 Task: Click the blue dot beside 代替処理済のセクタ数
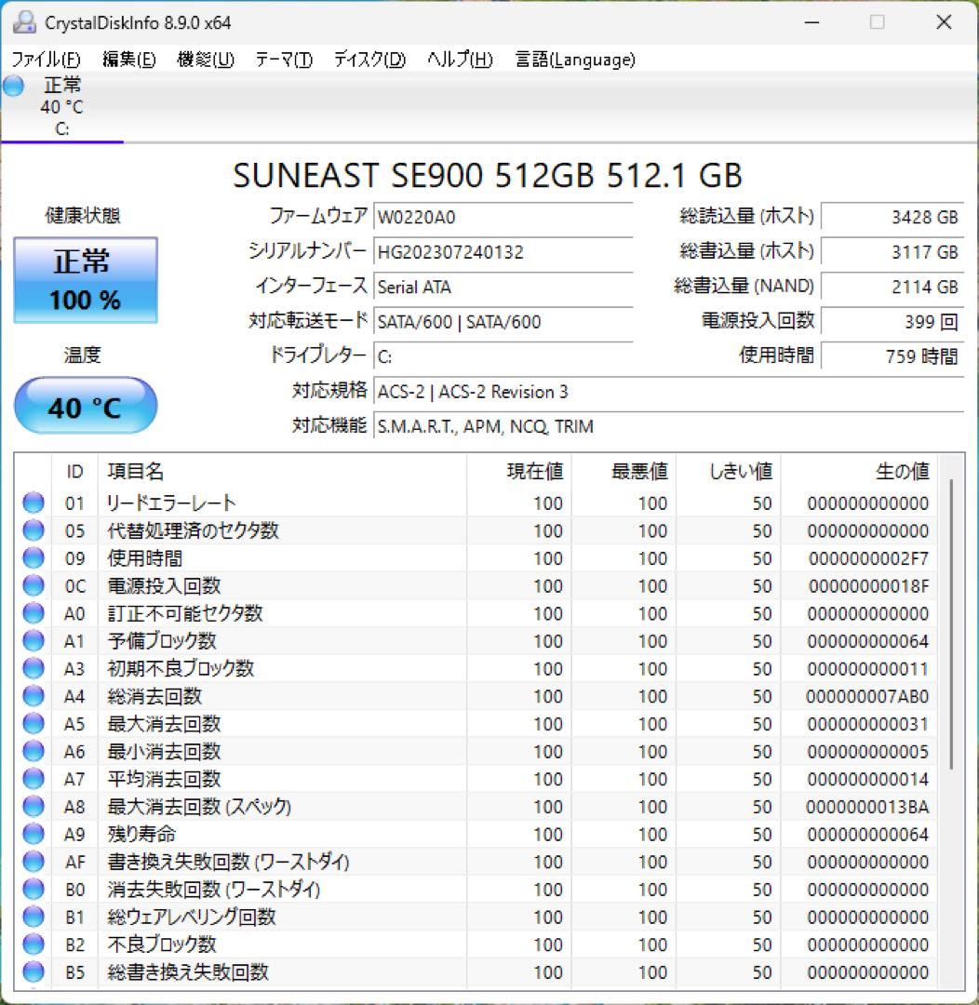tap(33, 530)
